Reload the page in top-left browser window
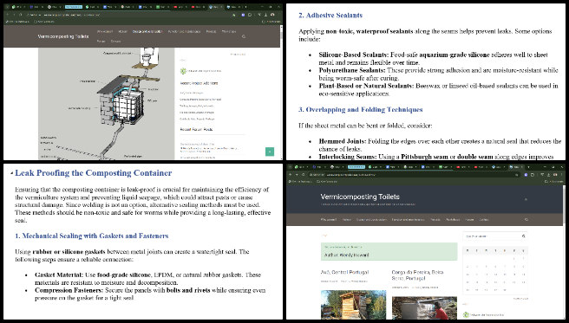 pos(21,15)
